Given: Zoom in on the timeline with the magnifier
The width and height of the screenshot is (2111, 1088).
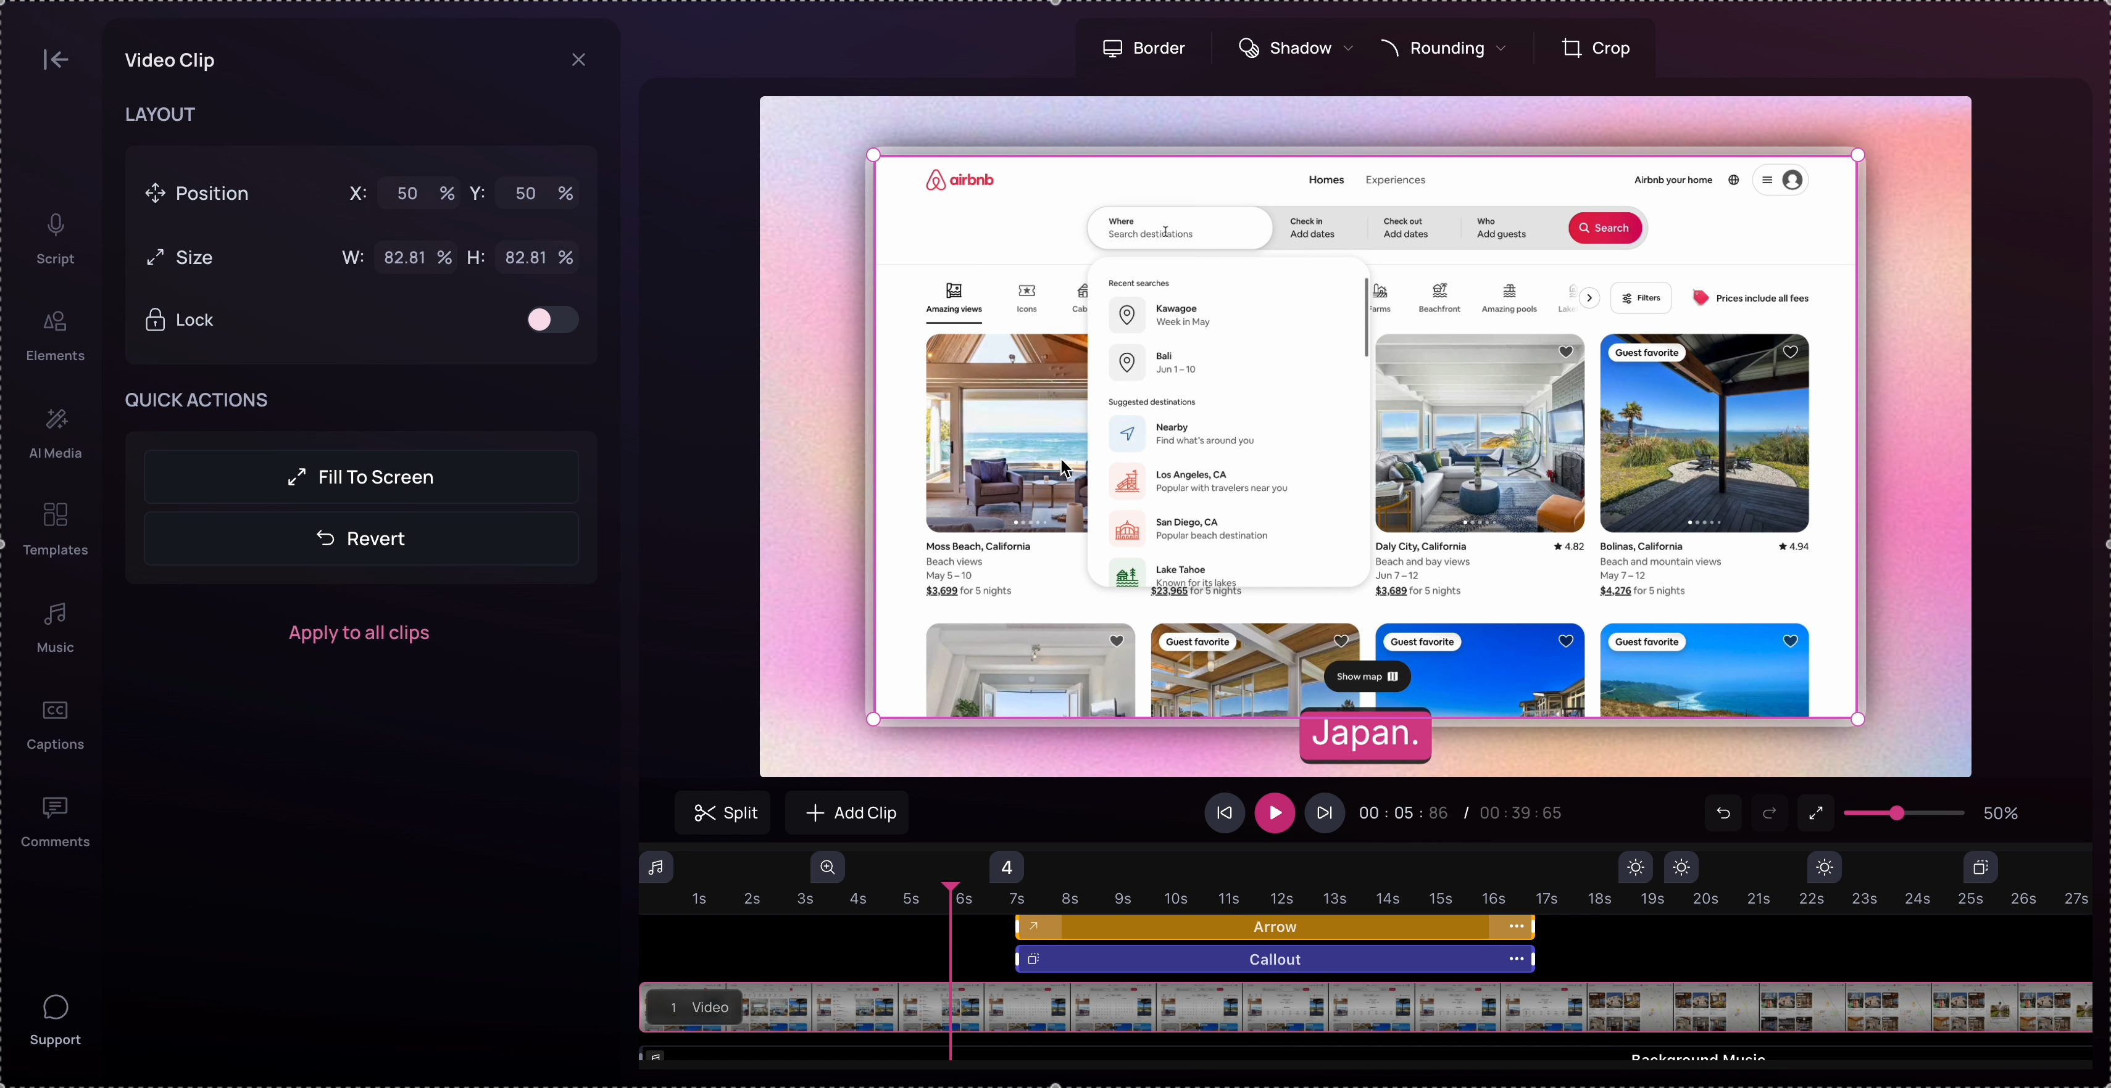Looking at the screenshot, I should 828,868.
